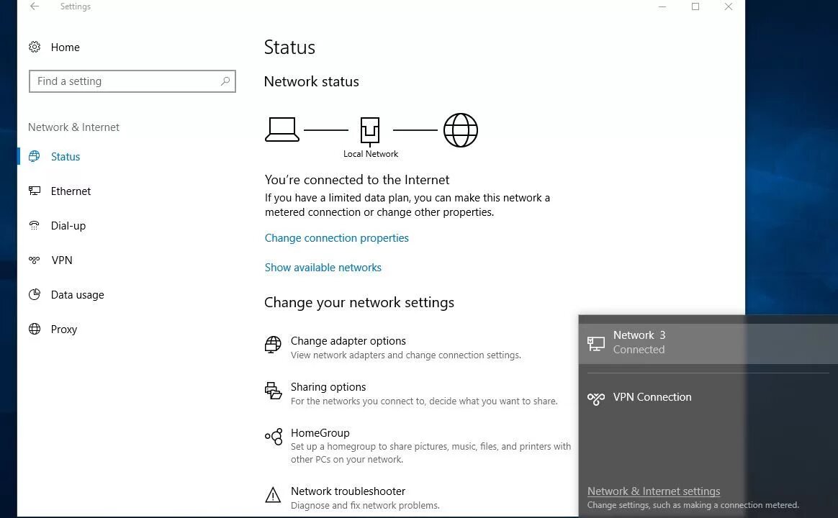838x518 pixels.
Task: Open Network & Internet settings link
Action: point(654,491)
